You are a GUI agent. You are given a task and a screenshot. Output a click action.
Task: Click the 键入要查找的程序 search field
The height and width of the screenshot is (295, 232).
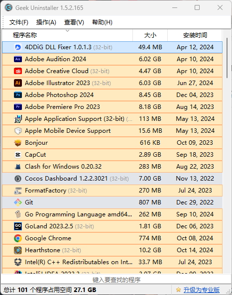tap(116, 280)
